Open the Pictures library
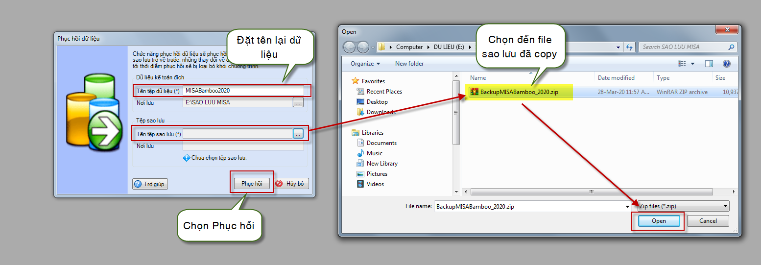The height and width of the screenshot is (265, 761). (x=377, y=174)
